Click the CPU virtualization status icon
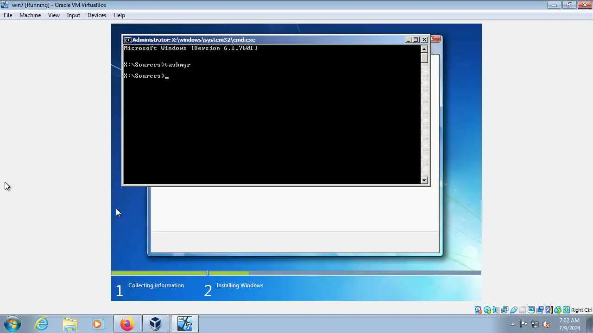 click(x=549, y=310)
